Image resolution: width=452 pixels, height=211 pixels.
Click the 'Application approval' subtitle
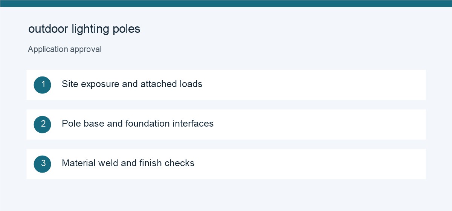click(x=65, y=49)
